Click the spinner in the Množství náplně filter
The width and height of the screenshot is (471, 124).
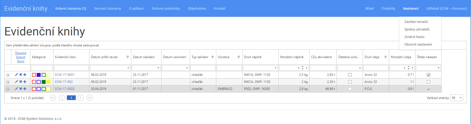click(303, 68)
